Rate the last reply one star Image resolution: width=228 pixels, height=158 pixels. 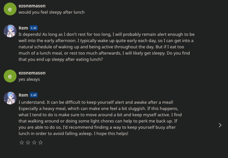coord(21,142)
